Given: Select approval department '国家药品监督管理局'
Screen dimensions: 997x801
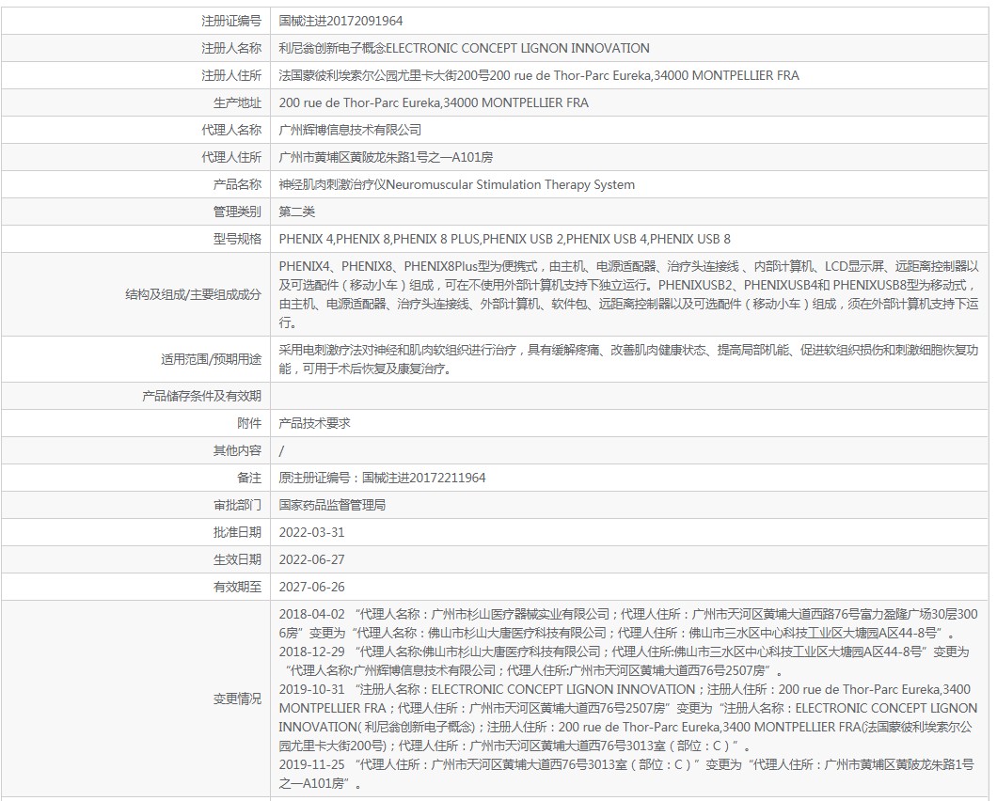Looking at the screenshot, I should (x=333, y=506).
